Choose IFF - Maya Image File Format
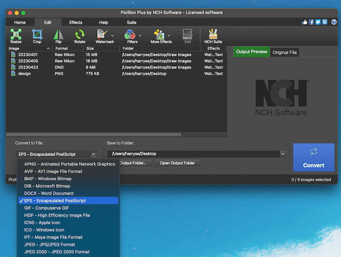 [68, 237]
